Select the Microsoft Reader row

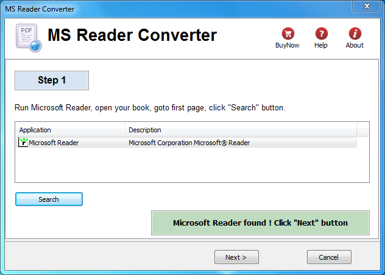pyautogui.click(x=186, y=143)
